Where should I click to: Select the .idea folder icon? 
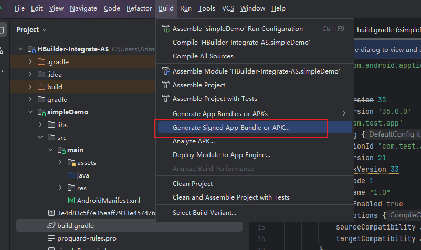coord(41,75)
